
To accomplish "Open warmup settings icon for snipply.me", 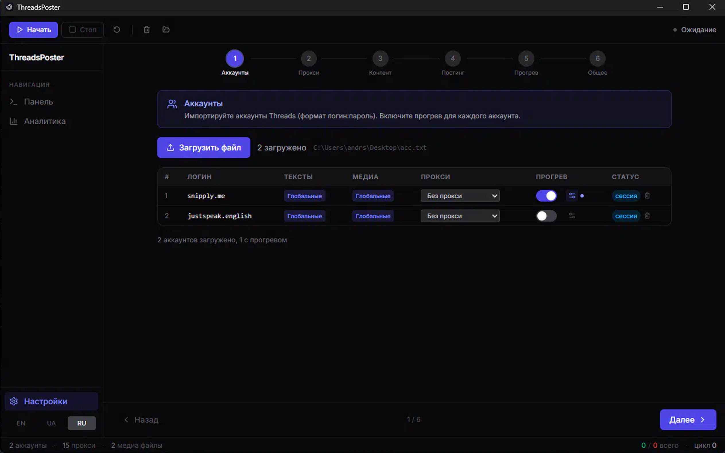I will [x=572, y=196].
